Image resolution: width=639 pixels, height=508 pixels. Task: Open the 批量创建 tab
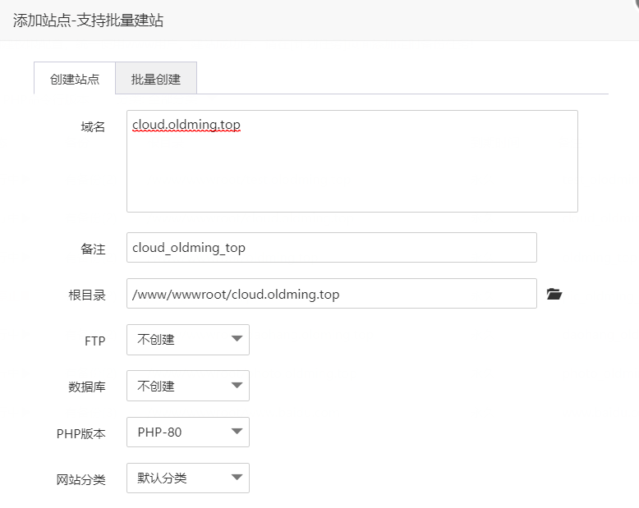pos(156,80)
